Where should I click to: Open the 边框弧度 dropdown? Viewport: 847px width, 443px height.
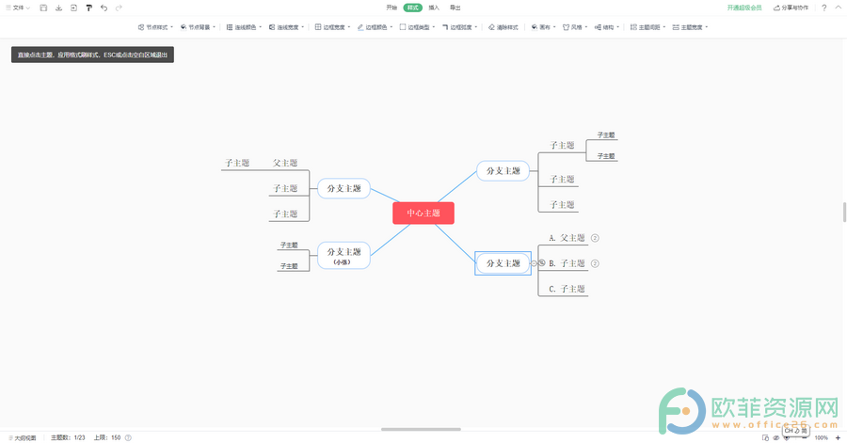pos(459,27)
